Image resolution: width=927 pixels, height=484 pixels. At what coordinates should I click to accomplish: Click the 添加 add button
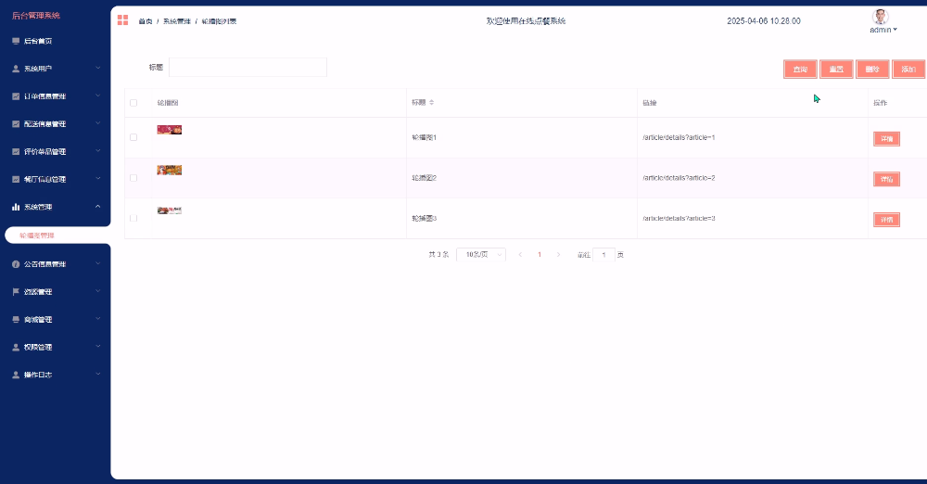click(x=908, y=70)
